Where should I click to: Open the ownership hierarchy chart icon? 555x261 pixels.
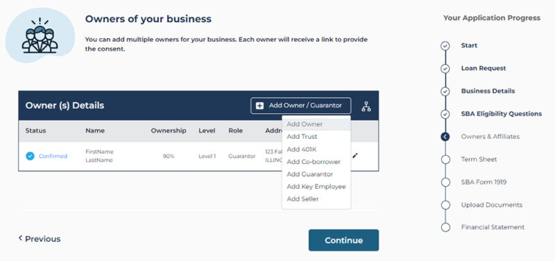point(366,106)
